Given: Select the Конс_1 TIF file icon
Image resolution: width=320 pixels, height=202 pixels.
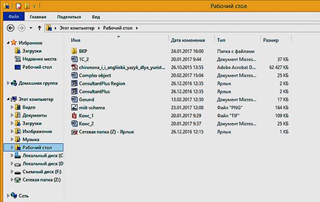Looking at the screenshot, I should (x=74, y=116).
